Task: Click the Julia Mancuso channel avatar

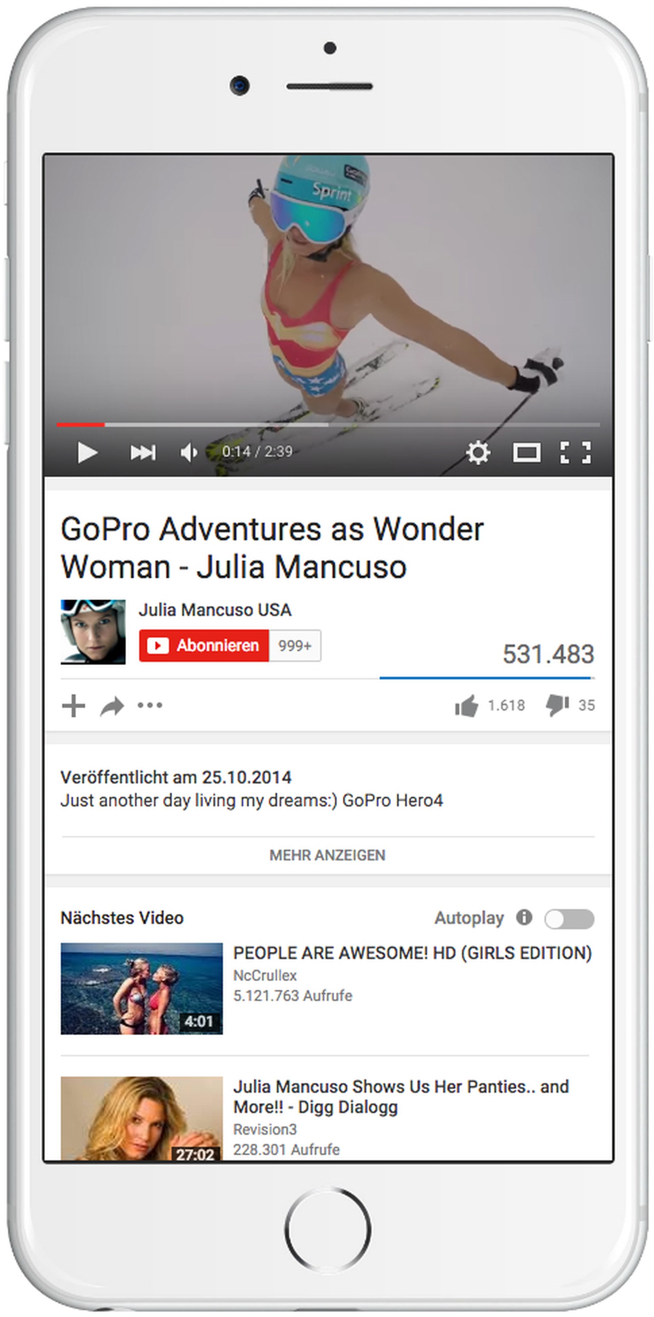Action: [x=93, y=632]
